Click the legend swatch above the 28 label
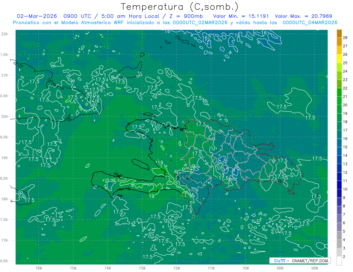The image size is (353, 272). pyautogui.click(x=339, y=33)
